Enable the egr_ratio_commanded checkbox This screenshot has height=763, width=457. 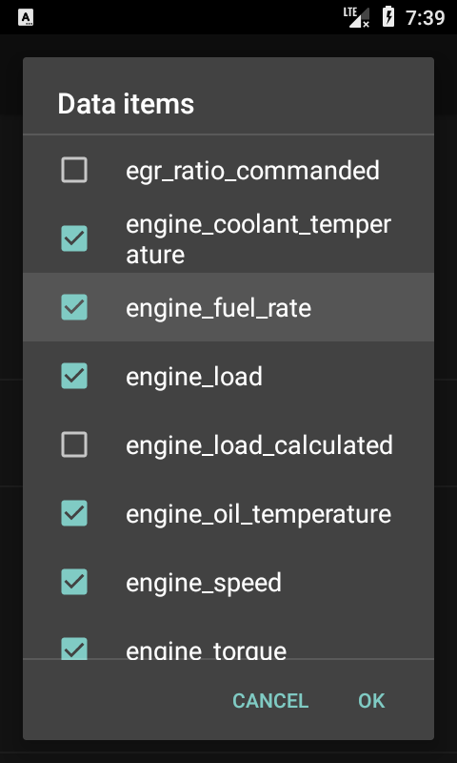point(74,170)
